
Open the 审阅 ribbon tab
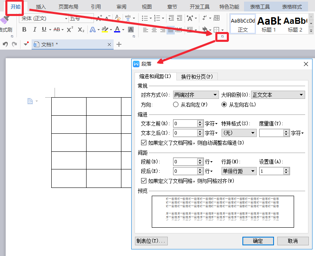pos(121,7)
